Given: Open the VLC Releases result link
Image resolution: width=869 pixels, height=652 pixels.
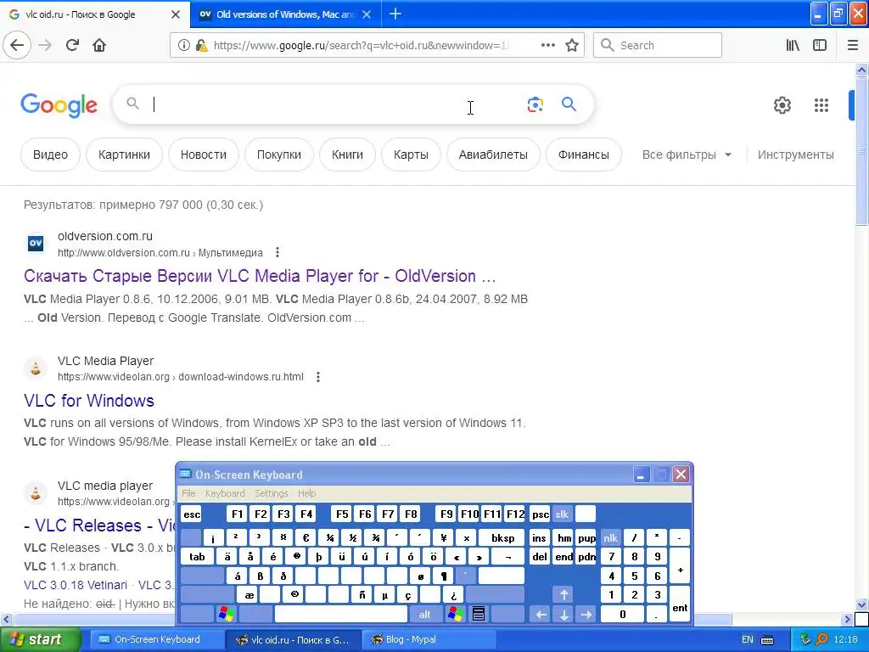Looking at the screenshot, I should (100, 525).
